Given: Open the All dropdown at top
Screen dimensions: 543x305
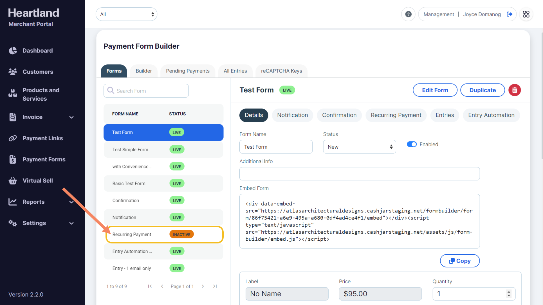Looking at the screenshot, I should (126, 14).
